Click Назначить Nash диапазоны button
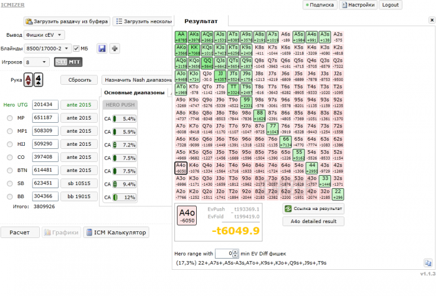 pyautogui.click(x=138, y=80)
